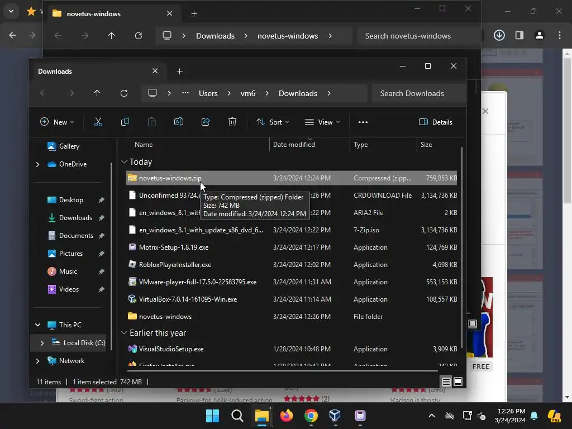Open the Sort dropdown
This screenshot has width=572, height=429.
coord(273,122)
